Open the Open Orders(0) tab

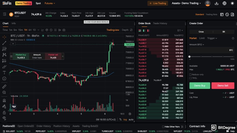[26, 126]
